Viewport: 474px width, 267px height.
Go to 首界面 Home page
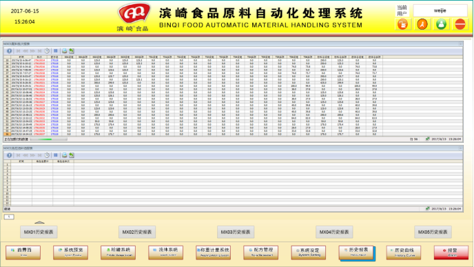pyautogui.click(x=23, y=253)
